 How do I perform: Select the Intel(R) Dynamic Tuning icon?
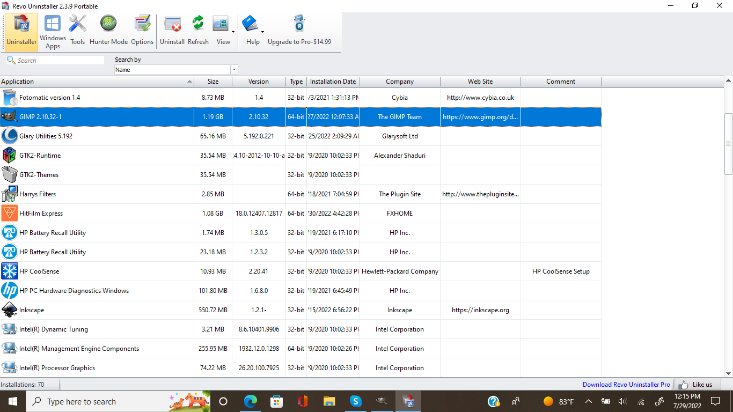click(10, 329)
